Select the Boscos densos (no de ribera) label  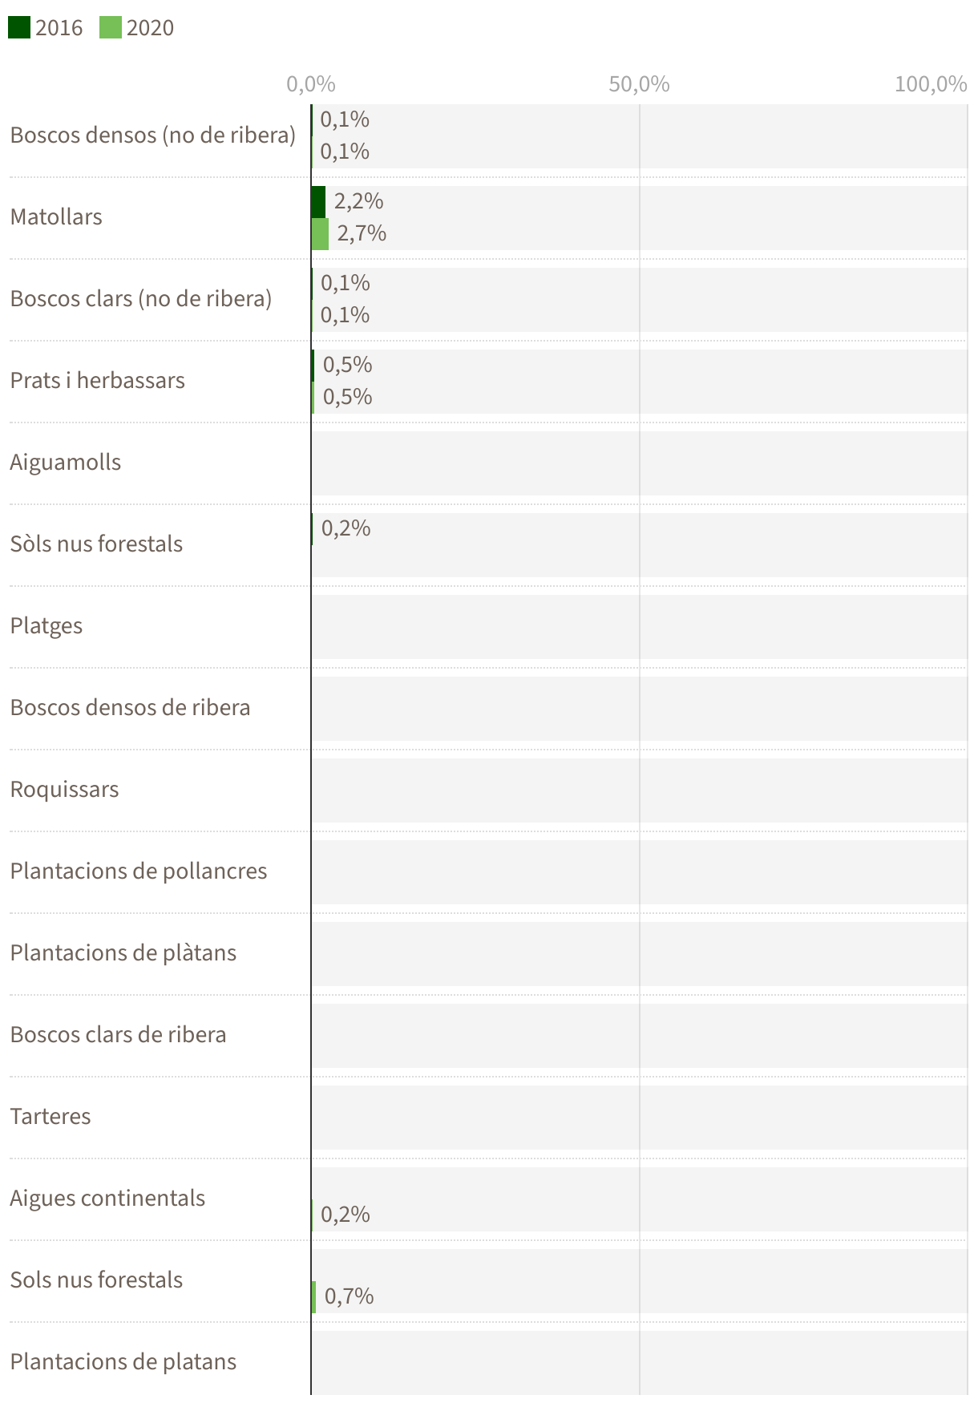[x=153, y=135]
